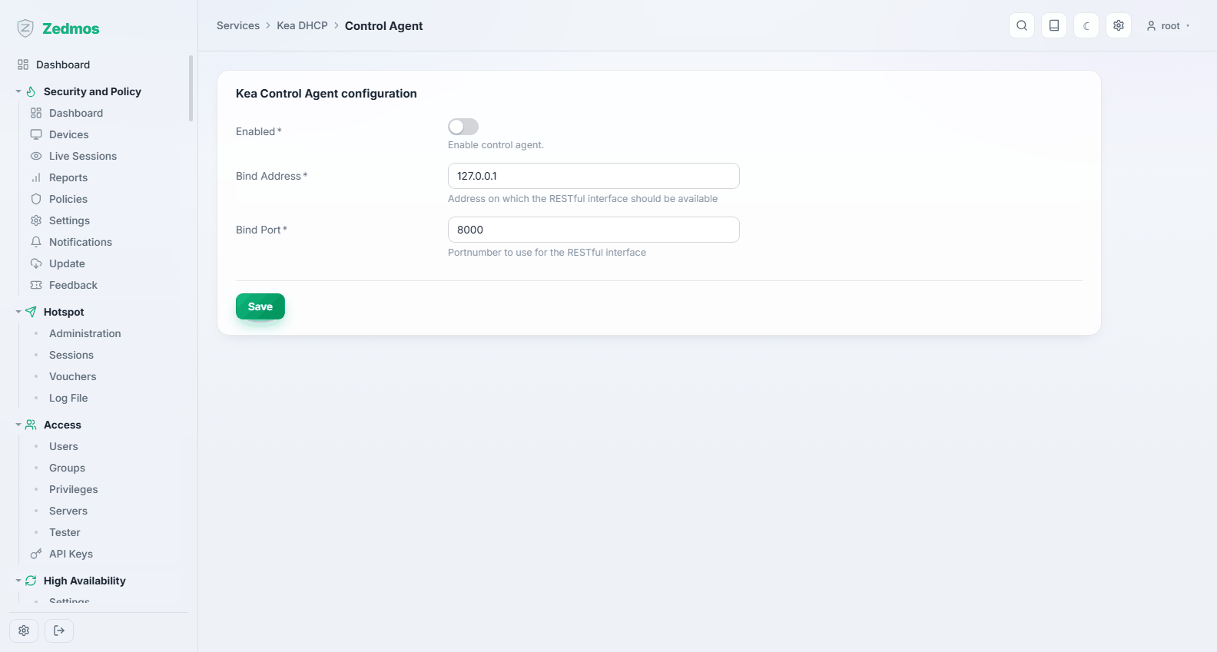The image size is (1217, 652).
Task: Click the logout icon in sidebar footer
Action: (59, 630)
